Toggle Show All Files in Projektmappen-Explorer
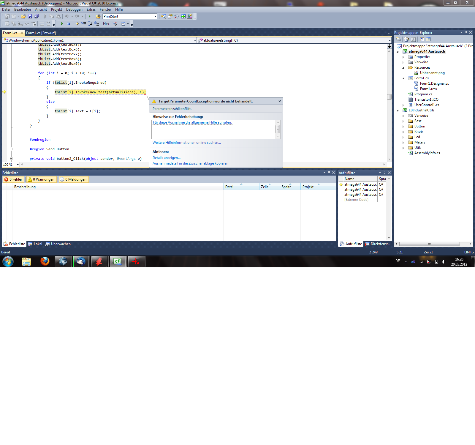This screenshot has height=445, width=475. [x=406, y=39]
